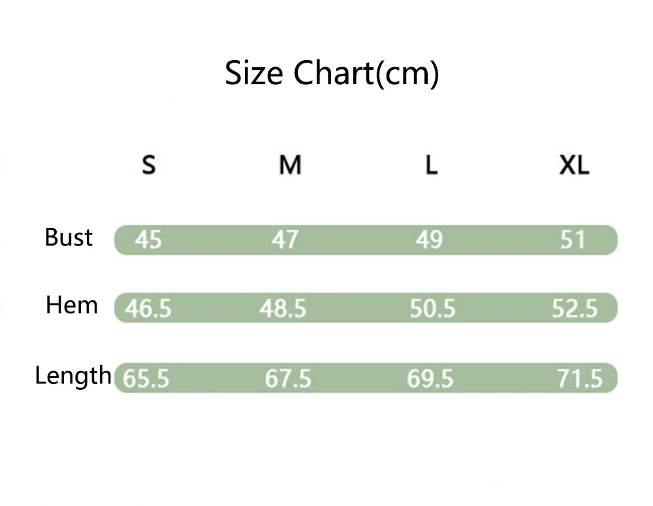This screenshot has width=653, height=506.
Task: Click Hem value 48.5 for size M
Action: (283, 308)
